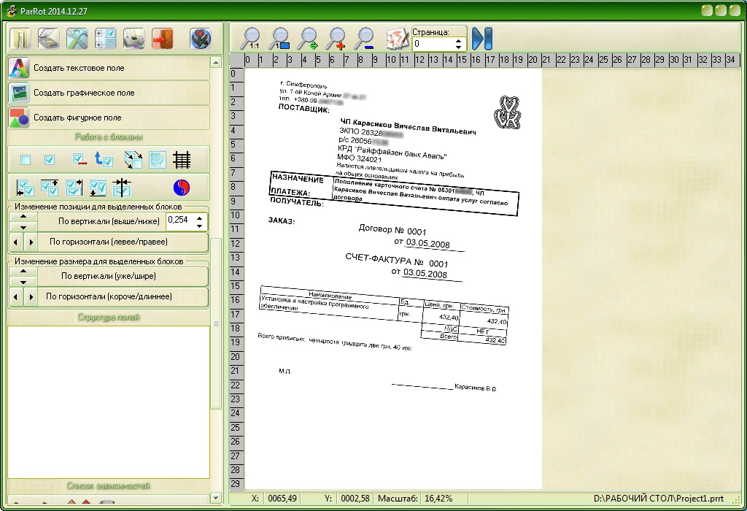Click the delete selected block icon (red minus)
The height and width of the screenshot is (511, 747).
[x=79, y=160]
